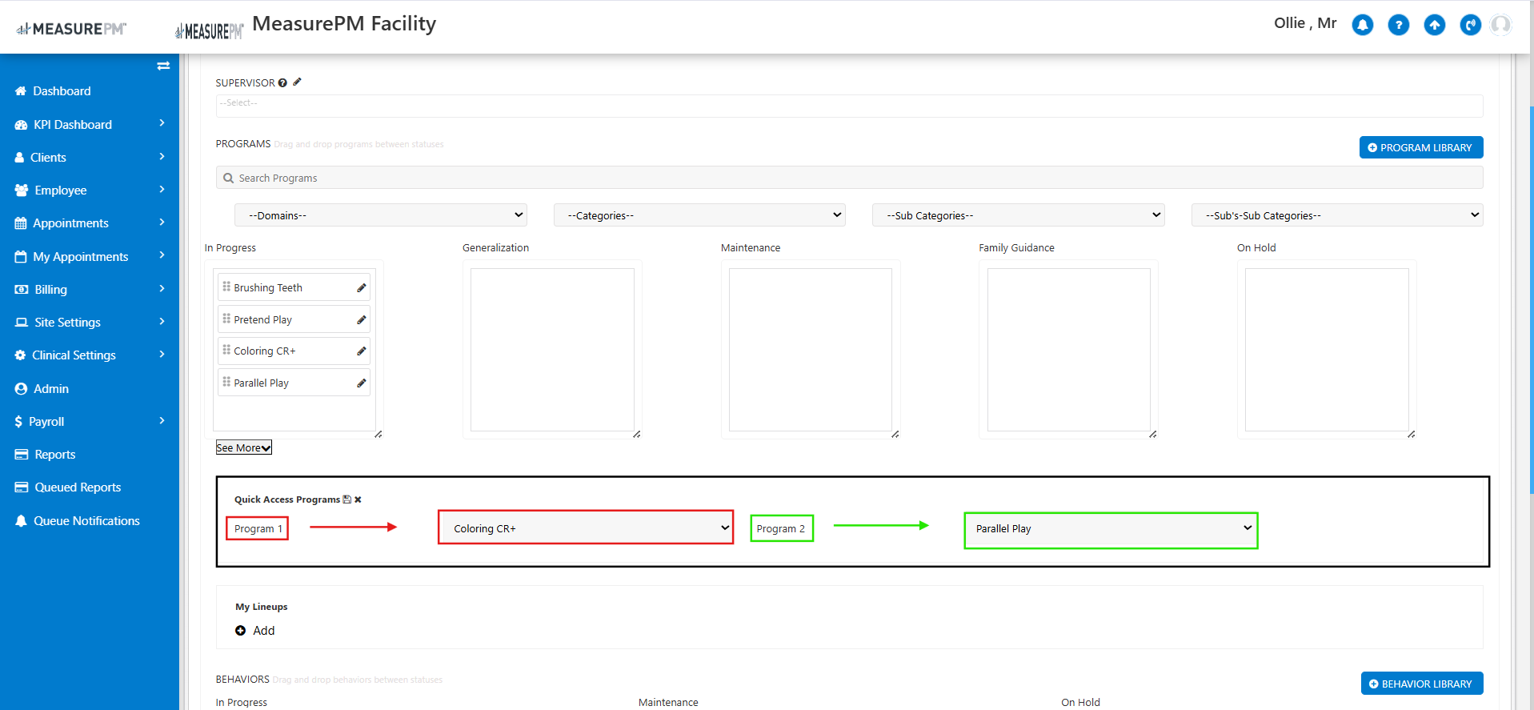Edit the Coloring CR+ program via pencil
The image size is (1534, 710).
362,351
